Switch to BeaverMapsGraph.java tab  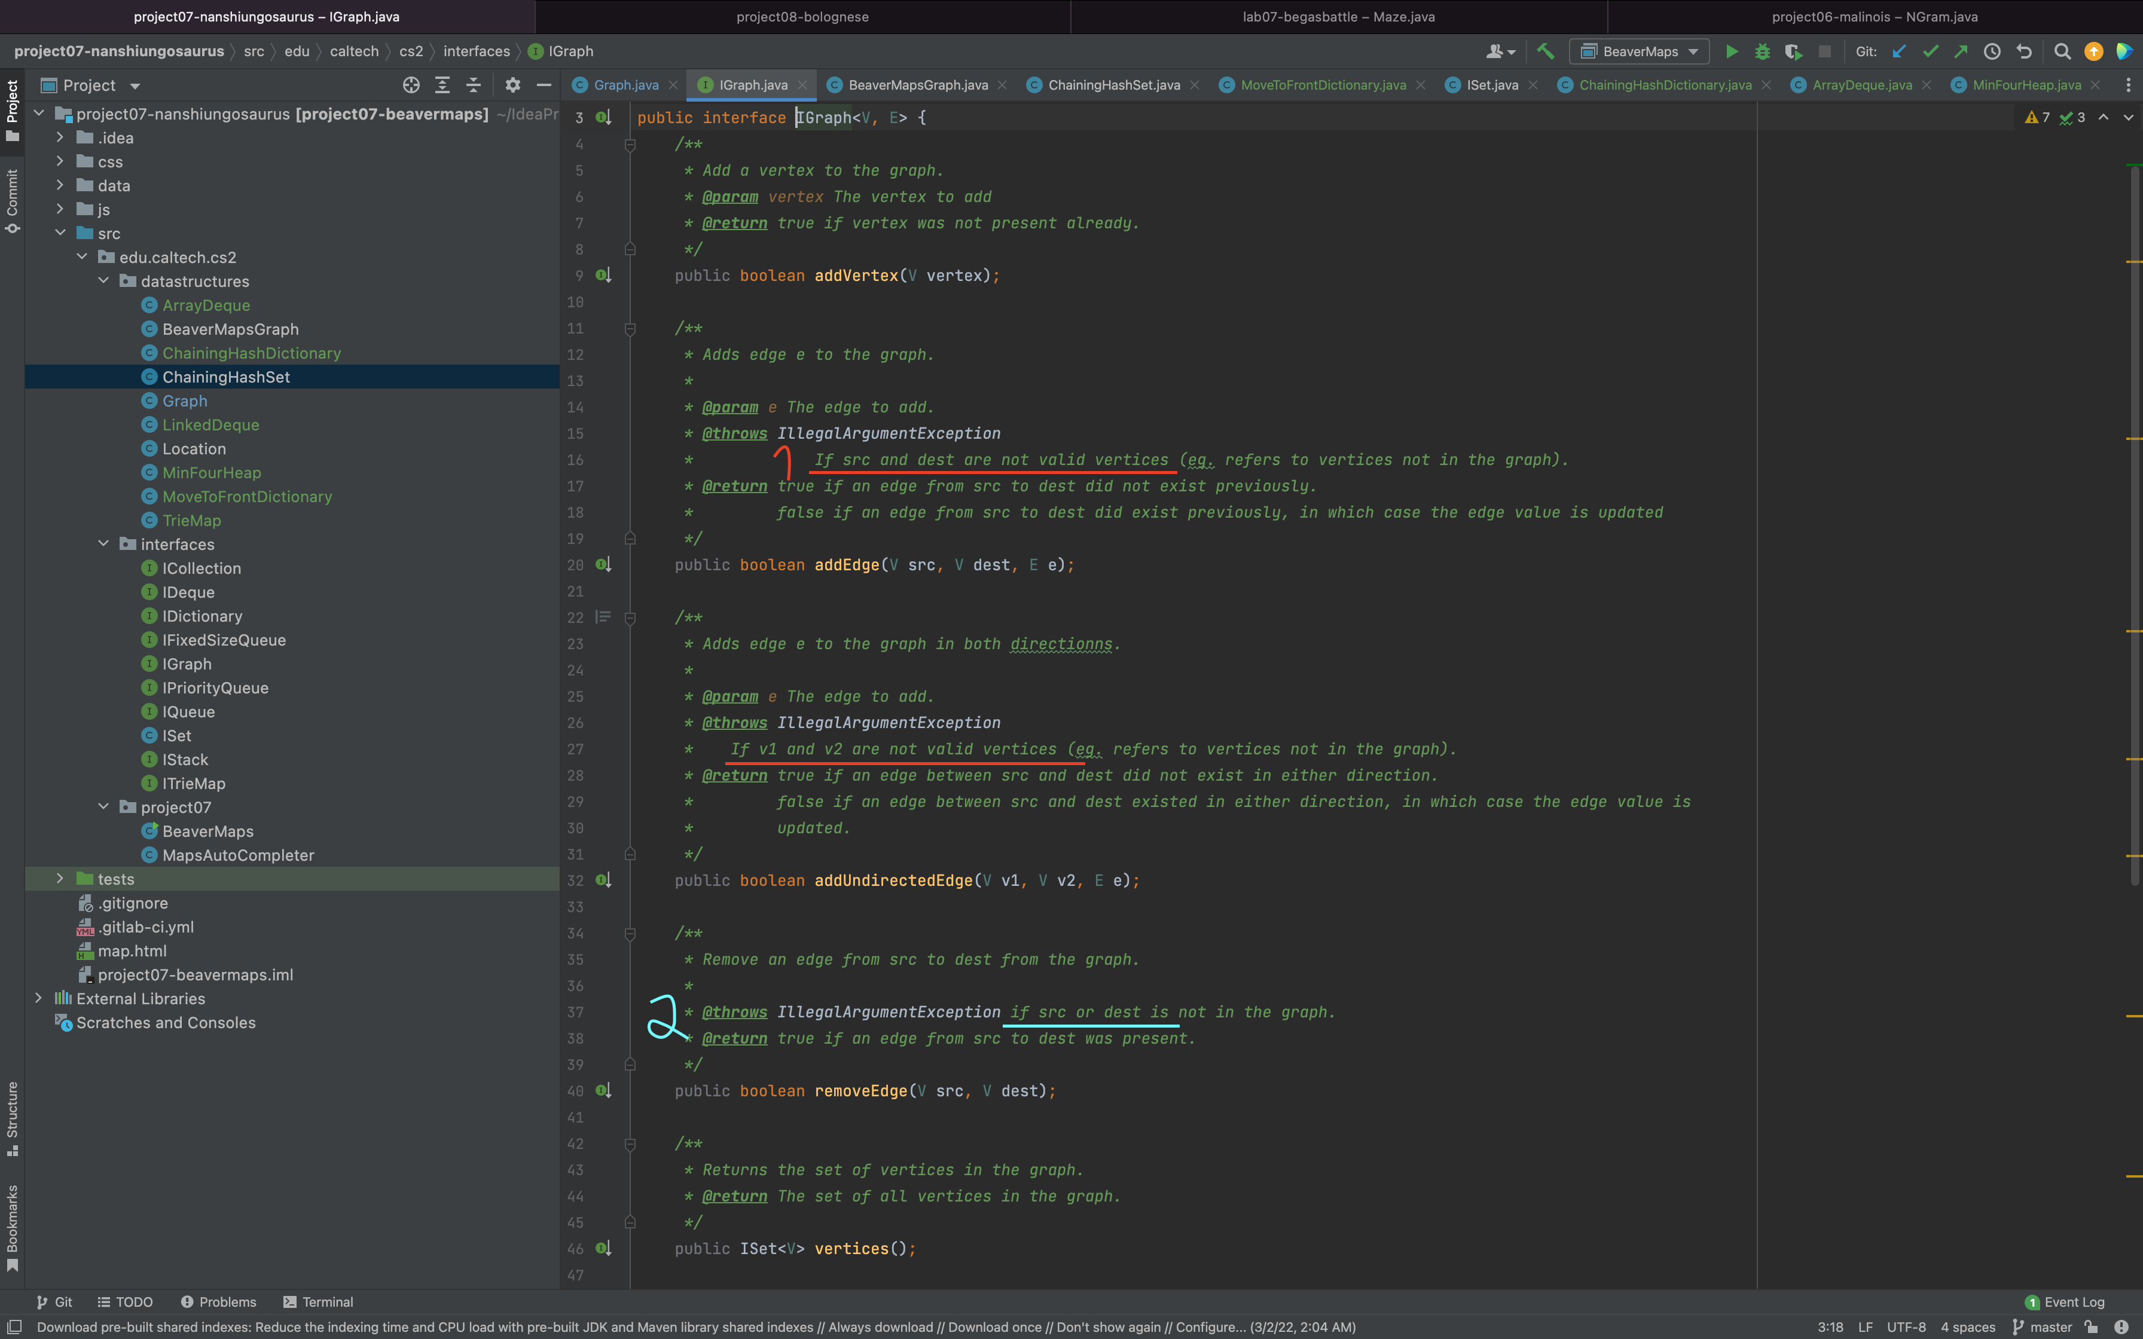(x=917, y=85)
